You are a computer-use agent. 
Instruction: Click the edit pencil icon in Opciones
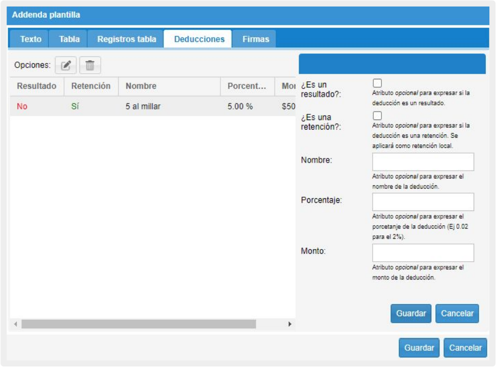(66, 65)
